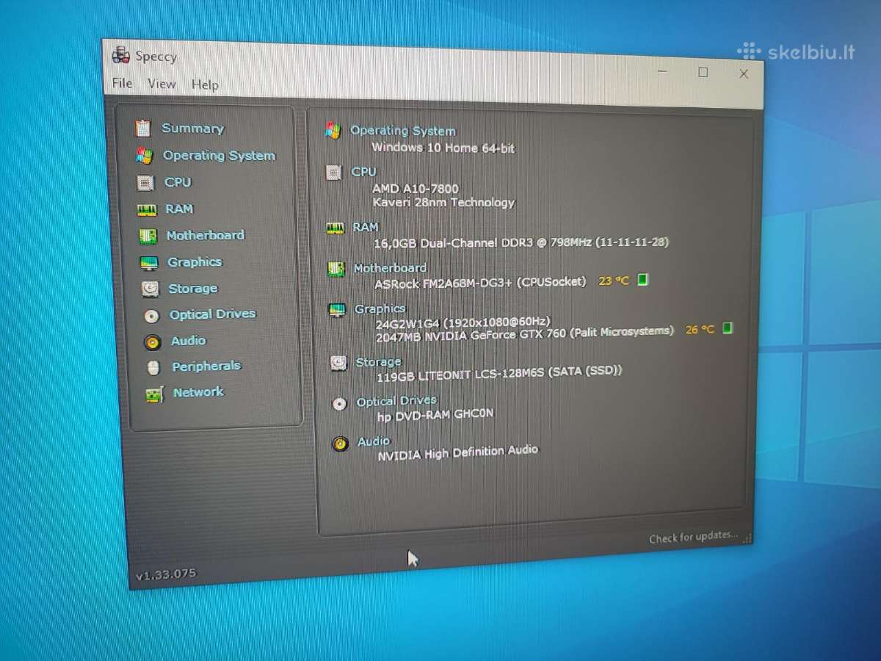
Task: Click the Peripherals mouse icon in sidebar
Action: coord(153,367)
